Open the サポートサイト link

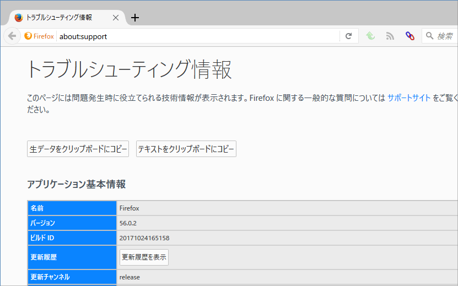[408, 98]
